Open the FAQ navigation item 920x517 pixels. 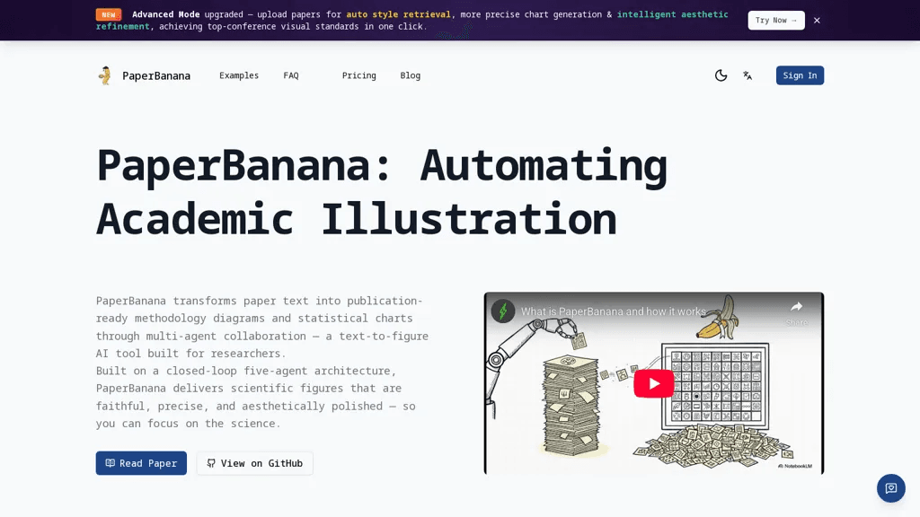(291, 75)
